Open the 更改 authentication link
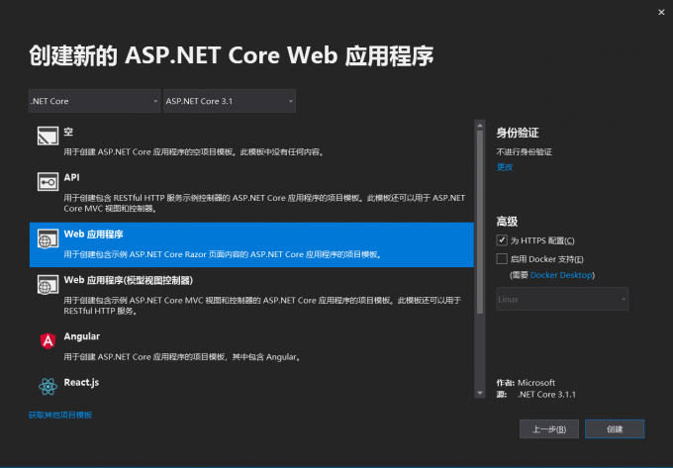The width and height of the screenshot is (673, 468). coord(505,167)
